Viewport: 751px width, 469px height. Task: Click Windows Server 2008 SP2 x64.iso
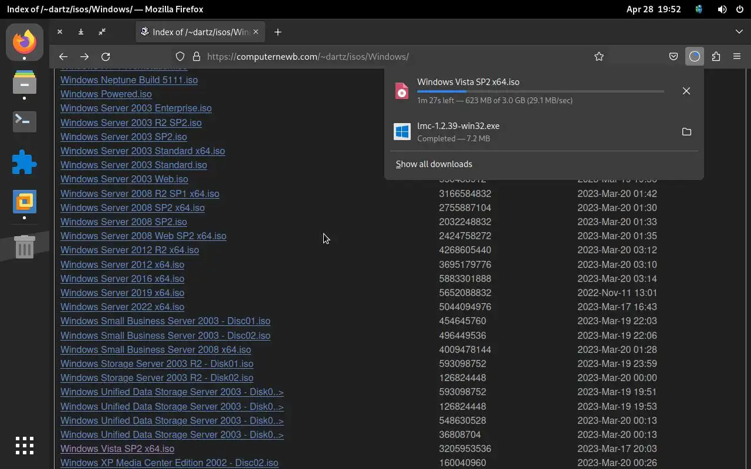coord(133,208)
